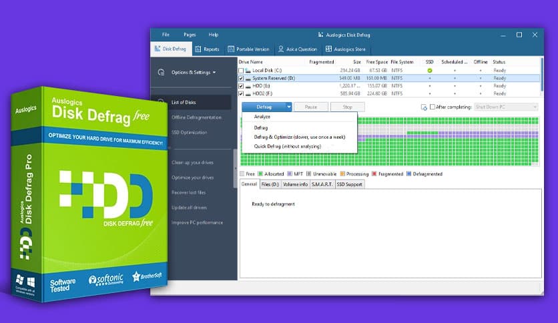Click the Reports tab icon
The height and width of the screenshot is (323, 558).
[x=198, y=49]
